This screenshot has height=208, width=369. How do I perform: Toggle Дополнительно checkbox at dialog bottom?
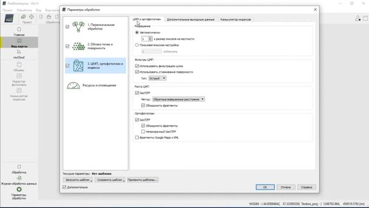pos(65,187)
